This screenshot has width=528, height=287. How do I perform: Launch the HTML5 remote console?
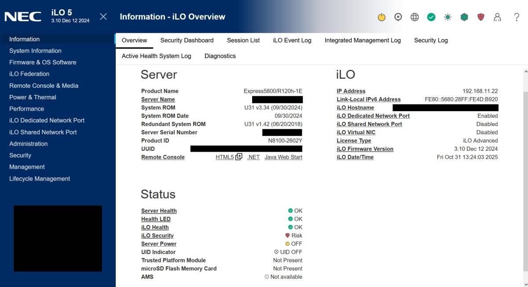tap(224, 157)
